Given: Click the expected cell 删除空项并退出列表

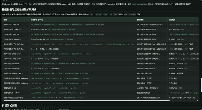Looking at the screenshot, I should tap(144, 73).
